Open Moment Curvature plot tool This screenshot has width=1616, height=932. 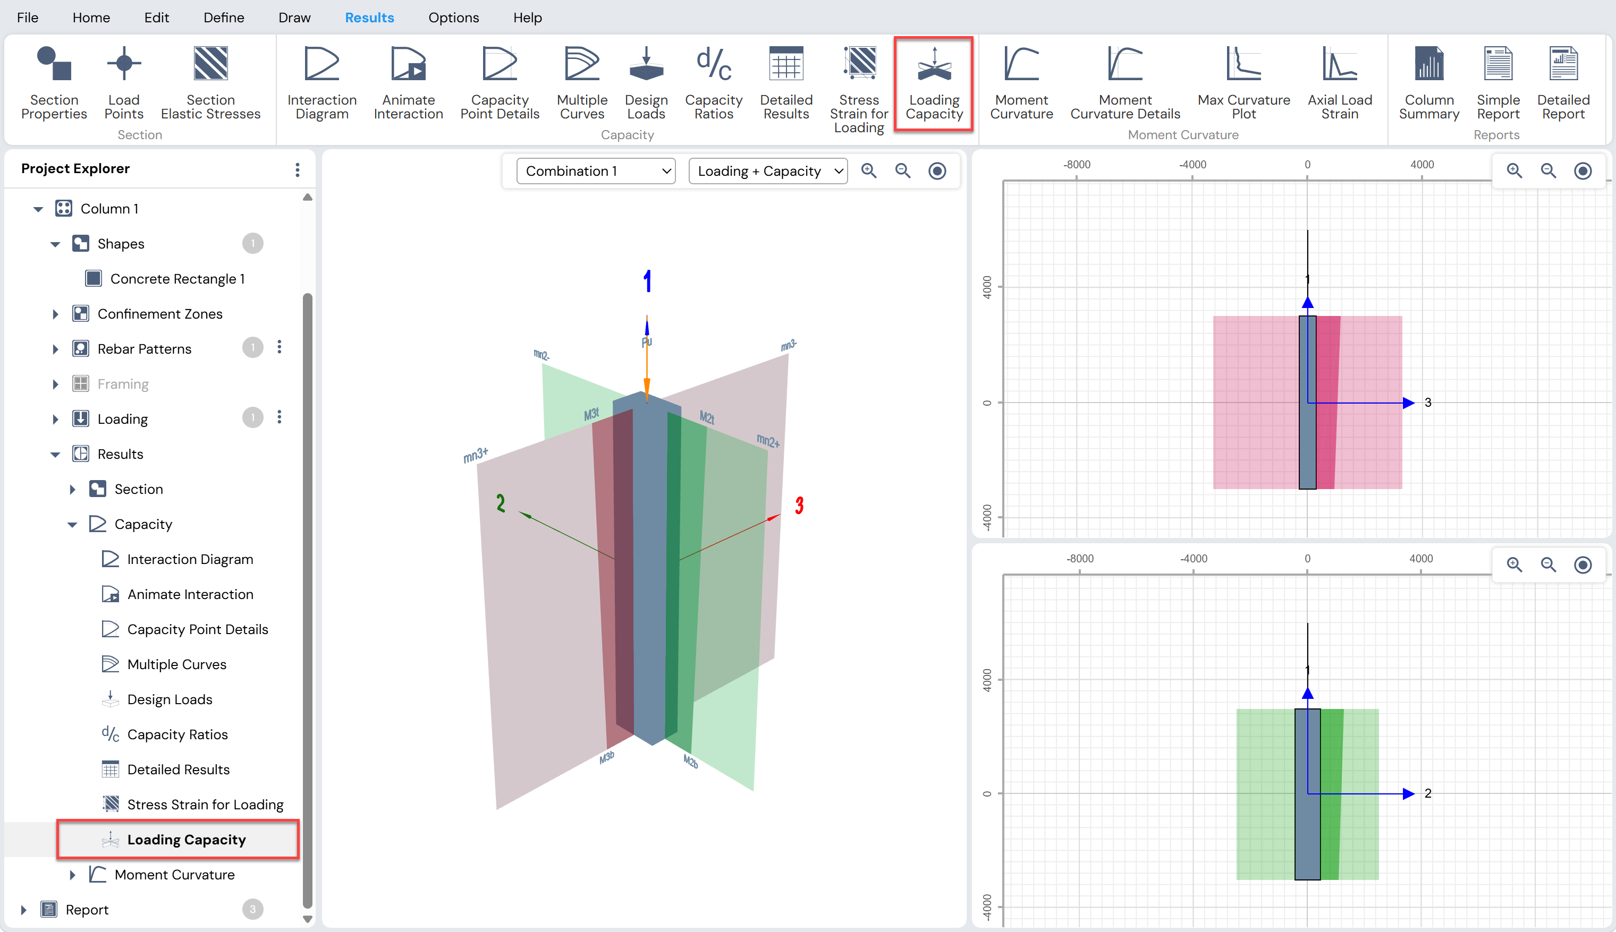(1021, 82)
